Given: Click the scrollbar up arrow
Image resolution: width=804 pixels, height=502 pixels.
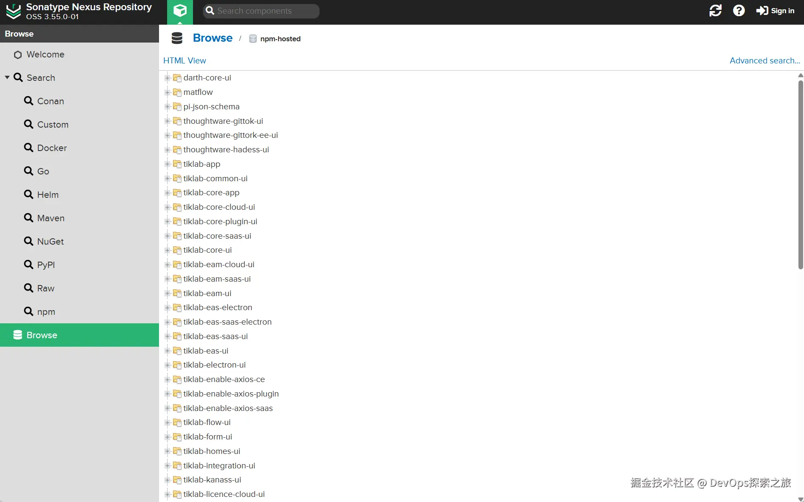Looking at the screenshot, I should (801, 75).
